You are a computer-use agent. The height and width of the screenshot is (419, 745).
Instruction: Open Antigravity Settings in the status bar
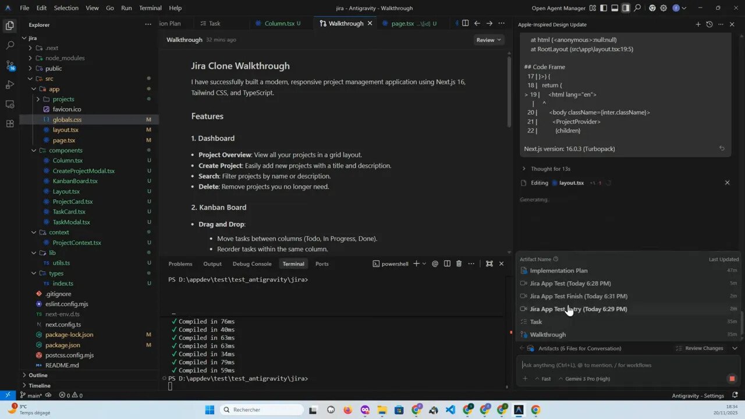(698, 396)
